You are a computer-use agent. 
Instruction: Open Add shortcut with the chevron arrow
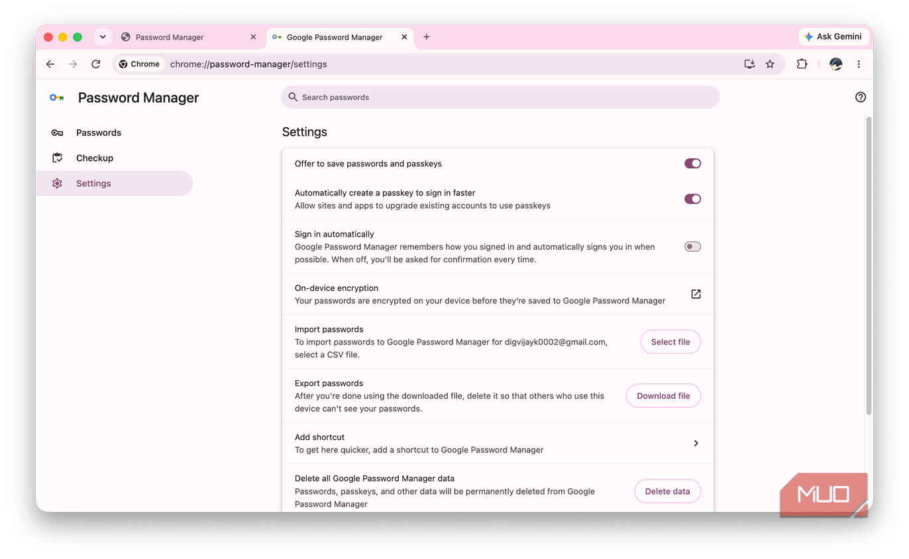pos(696,443)
